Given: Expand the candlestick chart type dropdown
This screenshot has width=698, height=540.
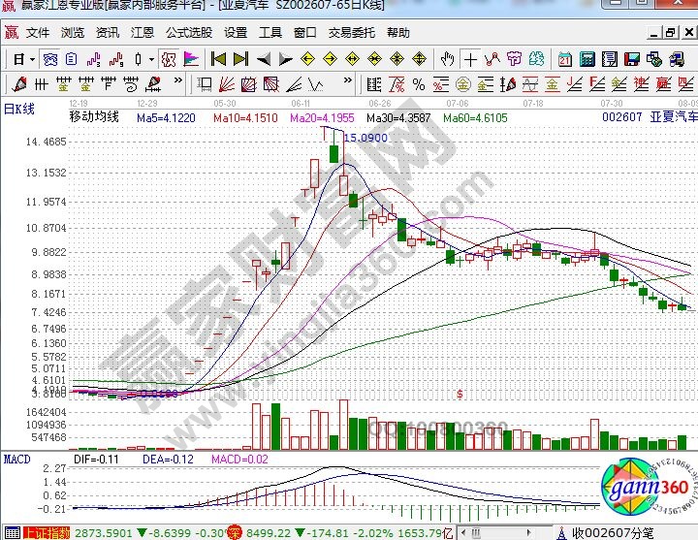Looking at the screenshot, I should (x=150, y=59).
